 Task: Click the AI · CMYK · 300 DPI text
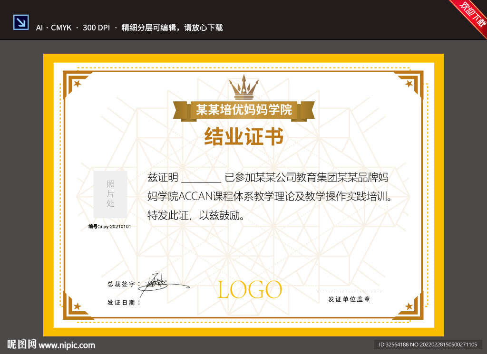(73, 28)
